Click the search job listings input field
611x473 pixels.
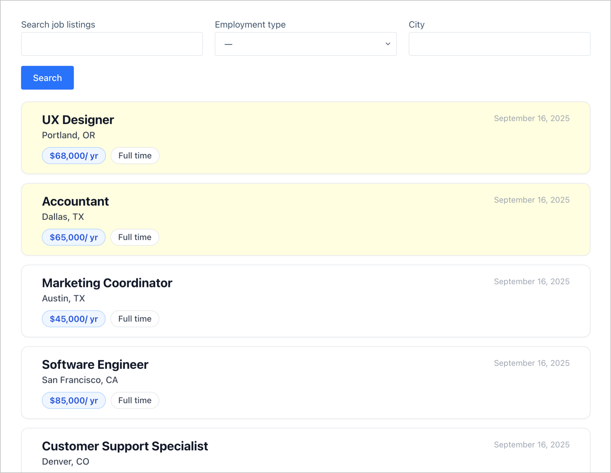coord(112,44)
